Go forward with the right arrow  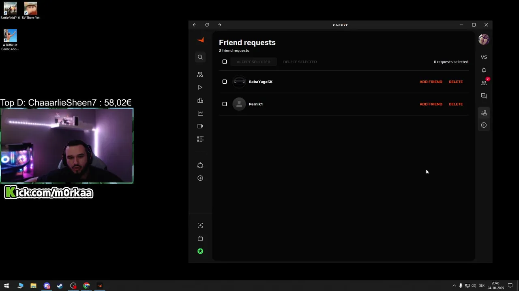coord(219,25)
